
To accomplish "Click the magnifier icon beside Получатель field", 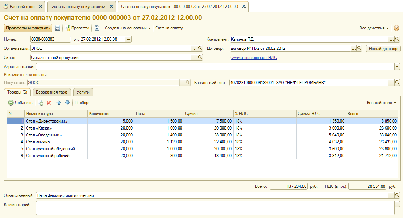I will coord(188,83).
